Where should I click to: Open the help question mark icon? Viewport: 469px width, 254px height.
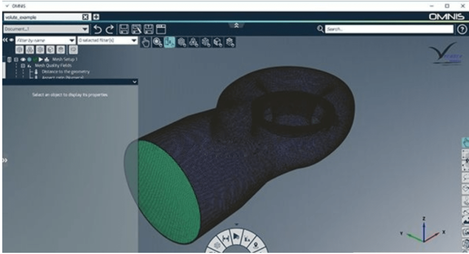tap(462, 28)
